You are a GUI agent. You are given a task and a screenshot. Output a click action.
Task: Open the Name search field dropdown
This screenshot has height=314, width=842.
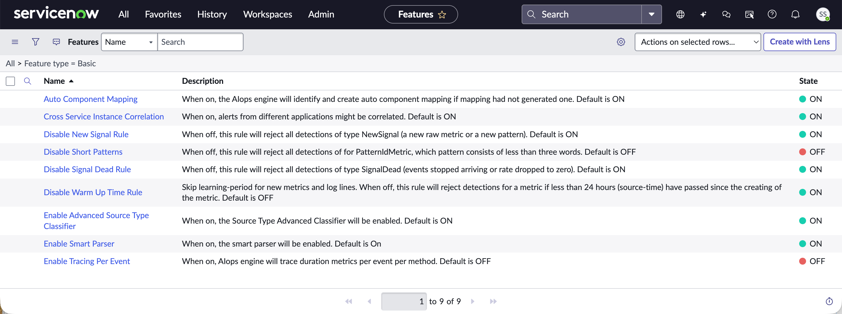(x=129, y=42)
